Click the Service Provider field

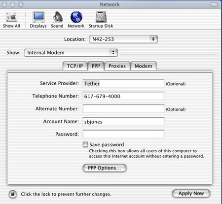(123, 83)
